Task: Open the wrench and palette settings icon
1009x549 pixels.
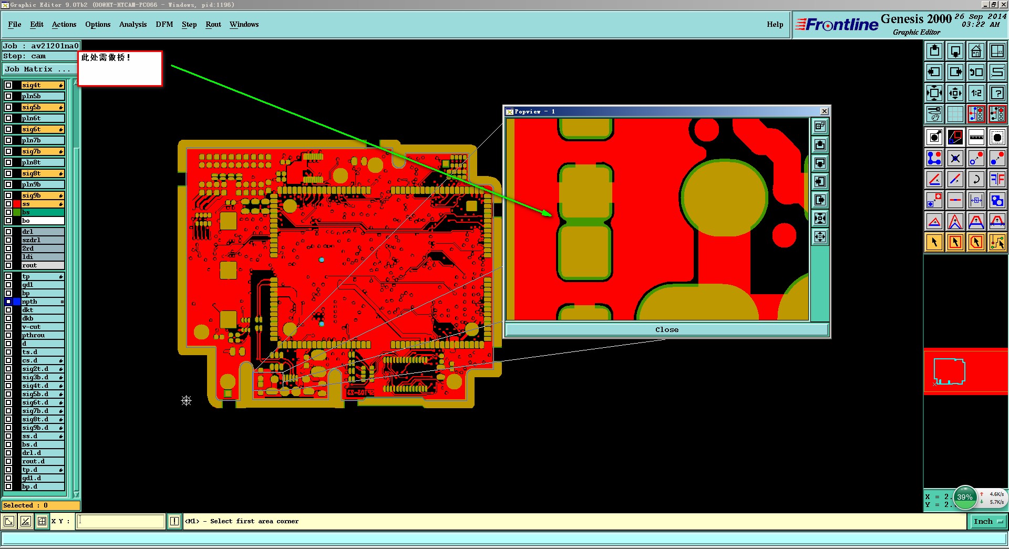Action: pos(934,113)
